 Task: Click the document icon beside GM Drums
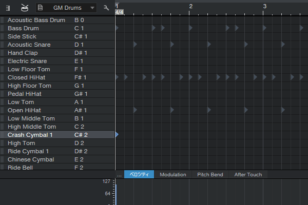tap(40, 8)
